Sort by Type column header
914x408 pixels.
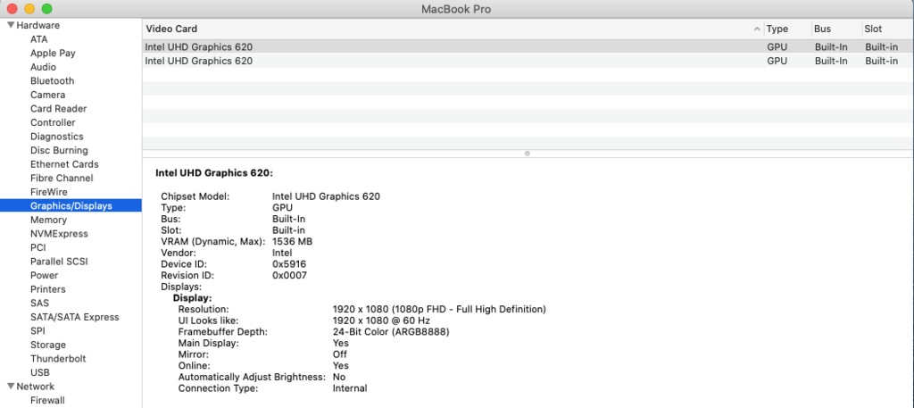tap(777, 29)
